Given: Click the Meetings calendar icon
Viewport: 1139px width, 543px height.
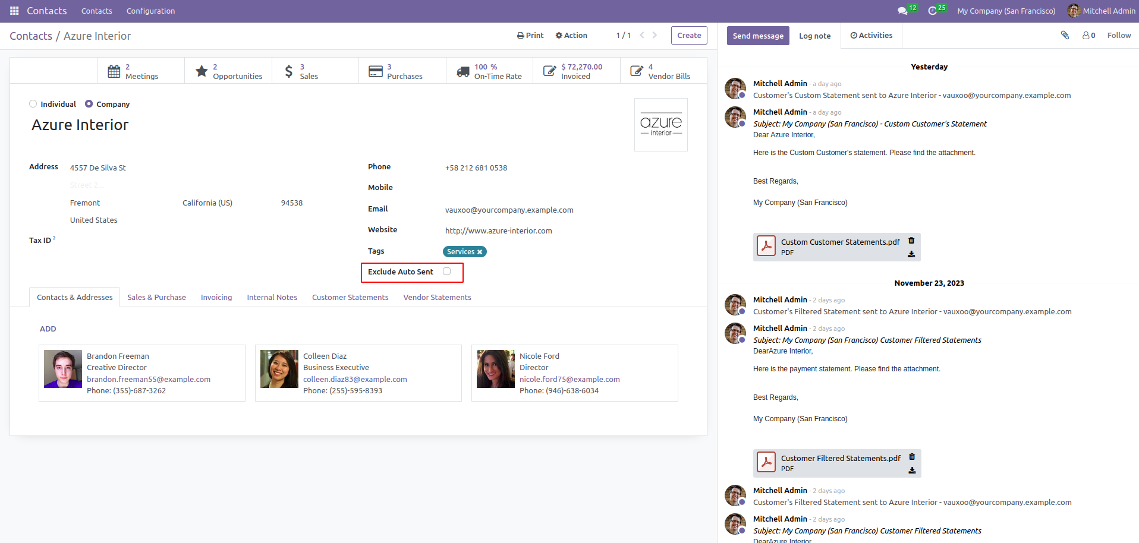Looking at the screenshot, I should tap(114, 71).
